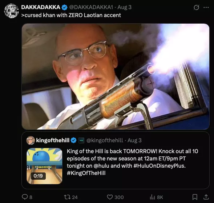Open the share upload icon
The width and height of the screenshot is (214, 203).
pyautogui.click(x=206, y=197)
